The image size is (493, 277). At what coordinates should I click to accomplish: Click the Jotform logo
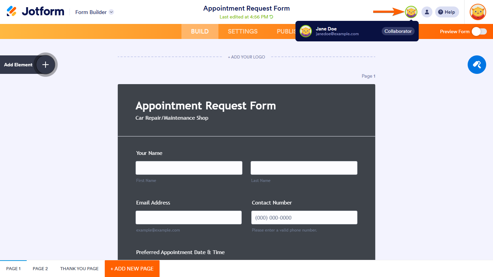pos(35,12)
